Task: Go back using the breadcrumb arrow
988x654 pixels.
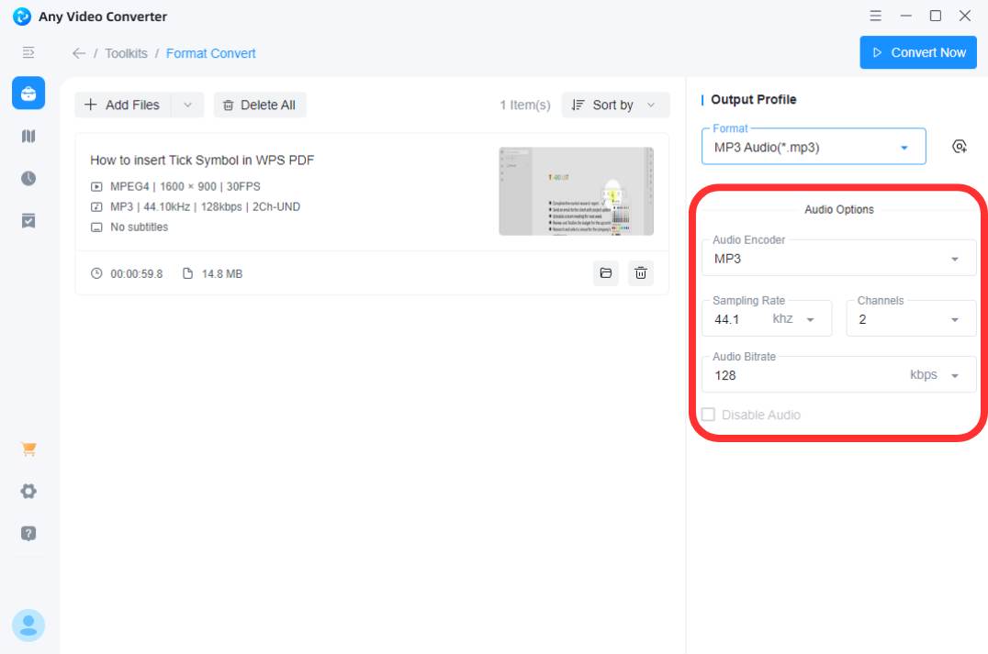Action: coord(79,53)
